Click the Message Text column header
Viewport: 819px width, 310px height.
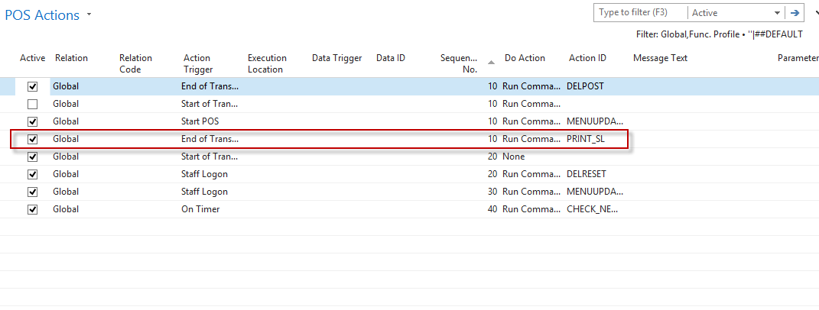pyautogui.click(x=660, y=58)
